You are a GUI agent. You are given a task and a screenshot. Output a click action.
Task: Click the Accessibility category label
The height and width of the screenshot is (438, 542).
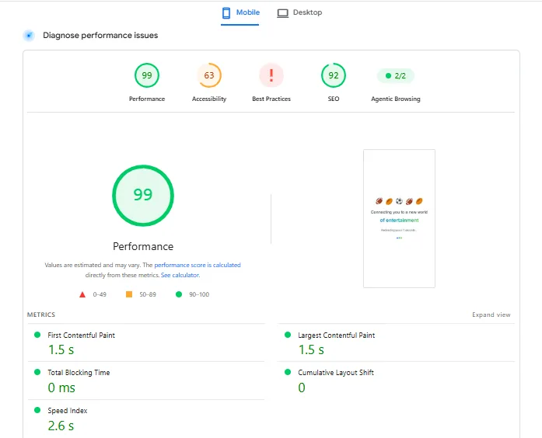point(209,99)
